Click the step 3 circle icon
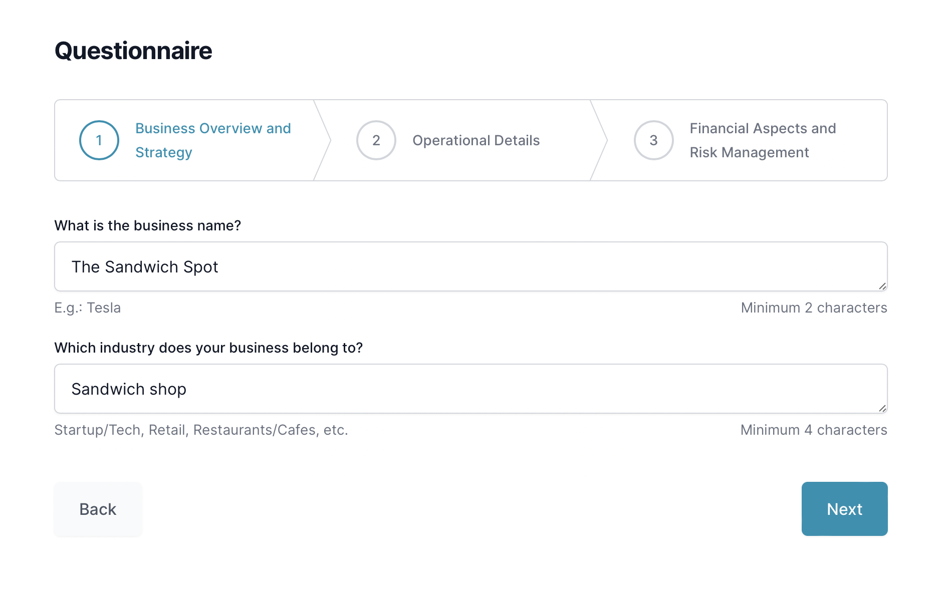The image size is (951, 589). 653,140
